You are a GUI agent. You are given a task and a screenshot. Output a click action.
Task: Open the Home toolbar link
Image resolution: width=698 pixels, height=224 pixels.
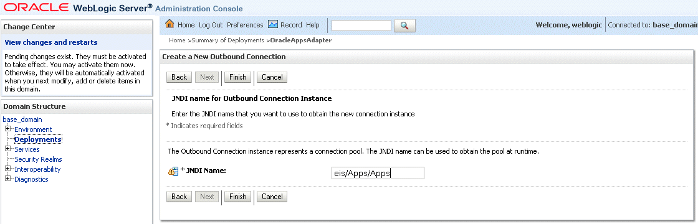coord(186,25)
